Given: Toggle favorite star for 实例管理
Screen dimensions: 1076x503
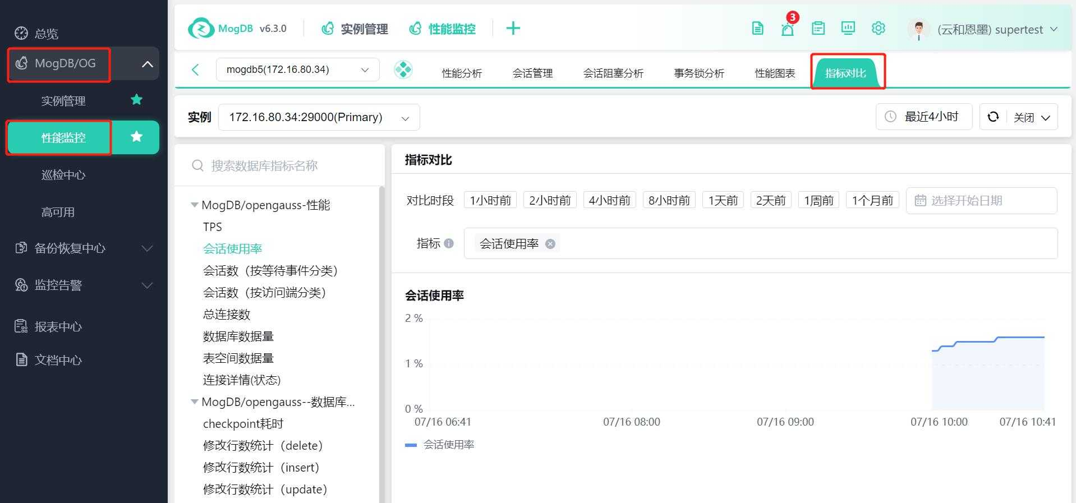Looking at the screenshot, I should 136,100.
